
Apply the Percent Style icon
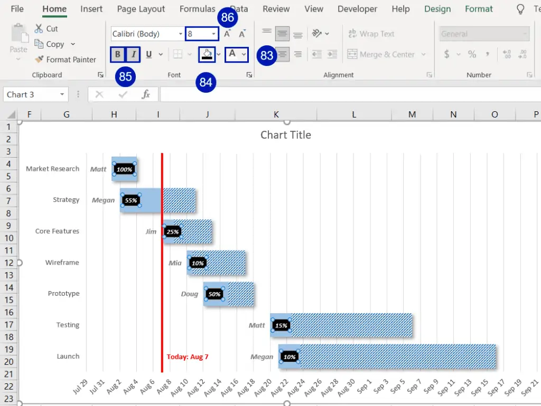pyautogui.click(x=471, y=54)
